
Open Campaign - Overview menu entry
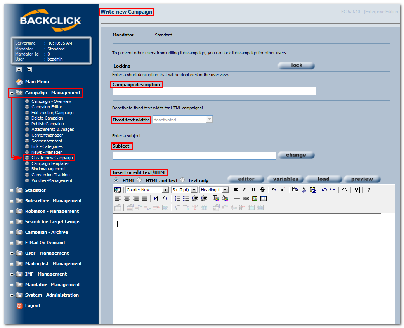pos(52,101)
